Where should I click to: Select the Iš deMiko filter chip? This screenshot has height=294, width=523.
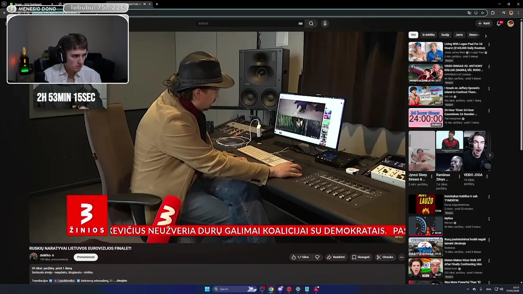429,35
